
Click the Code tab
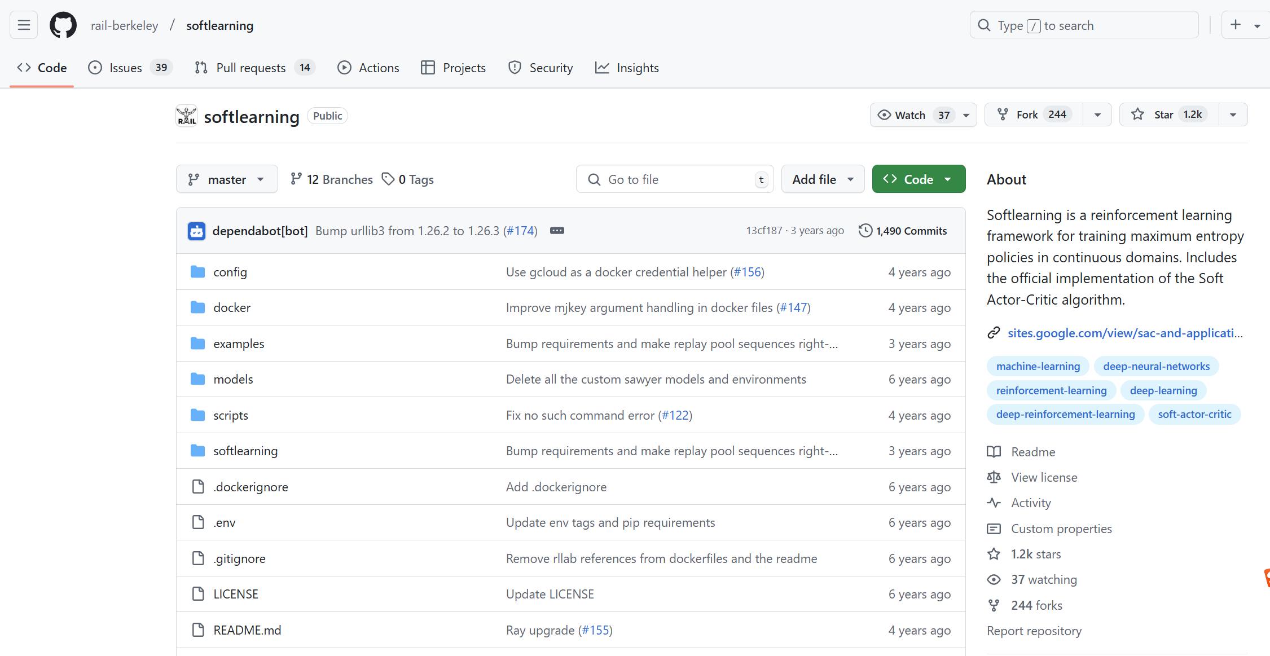[x=41, y=68]
